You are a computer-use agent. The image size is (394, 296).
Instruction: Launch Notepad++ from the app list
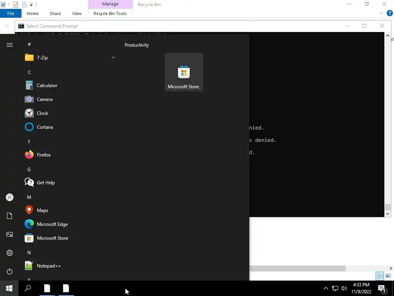pos(70,266)
